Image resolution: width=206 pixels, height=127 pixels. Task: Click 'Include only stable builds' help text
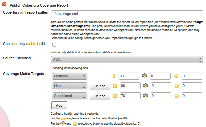91,52
